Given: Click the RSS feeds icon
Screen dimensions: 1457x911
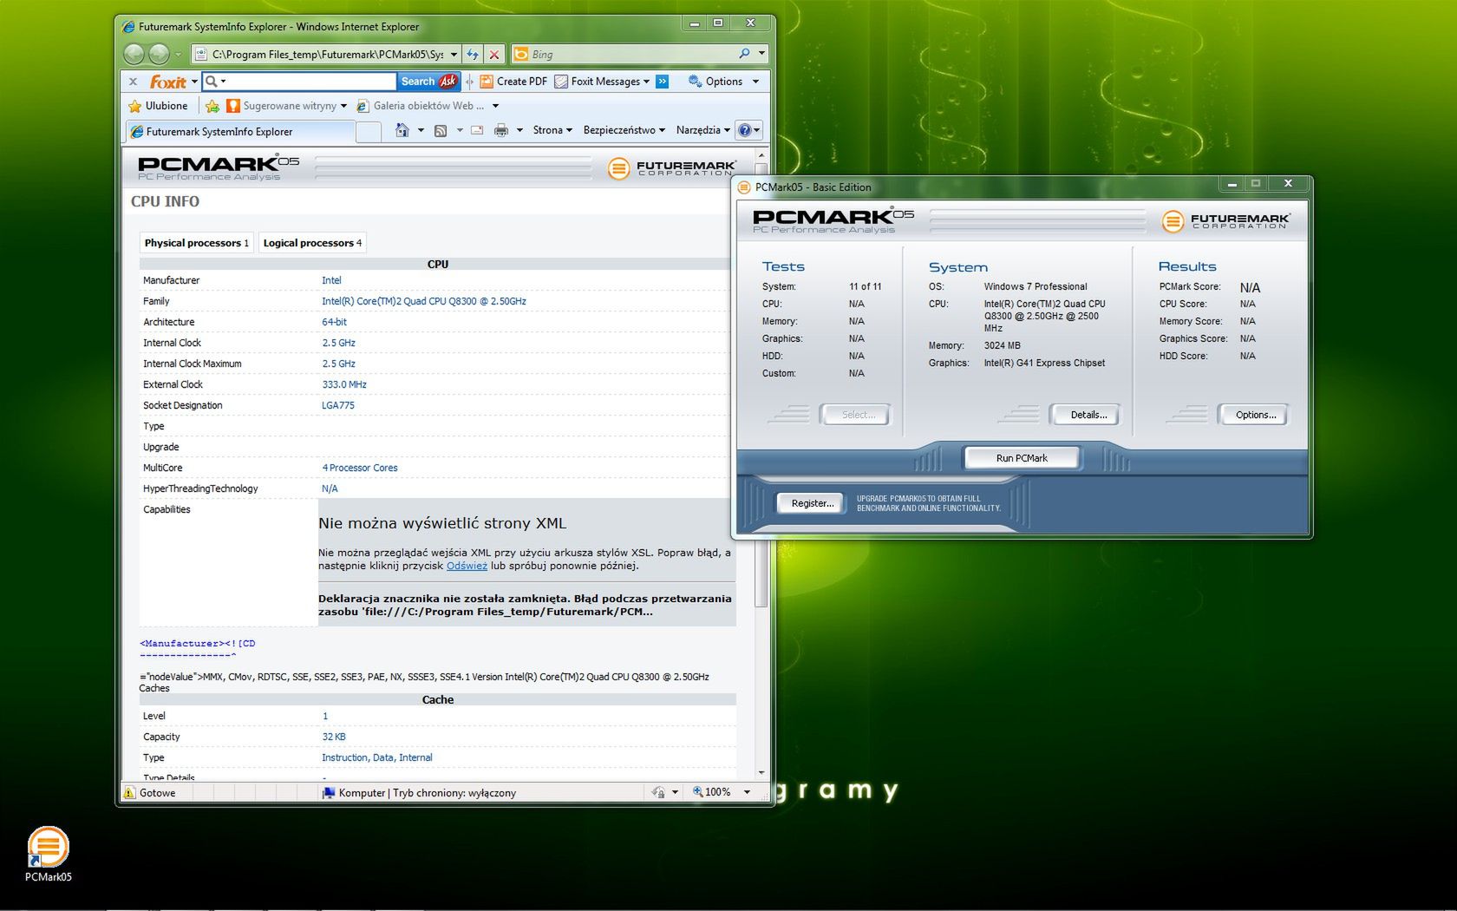Looking at the screenshot, I should click(x=441, y=130).
